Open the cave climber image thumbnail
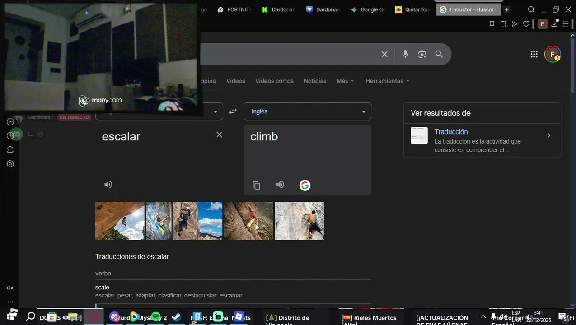 click(120, 221)
